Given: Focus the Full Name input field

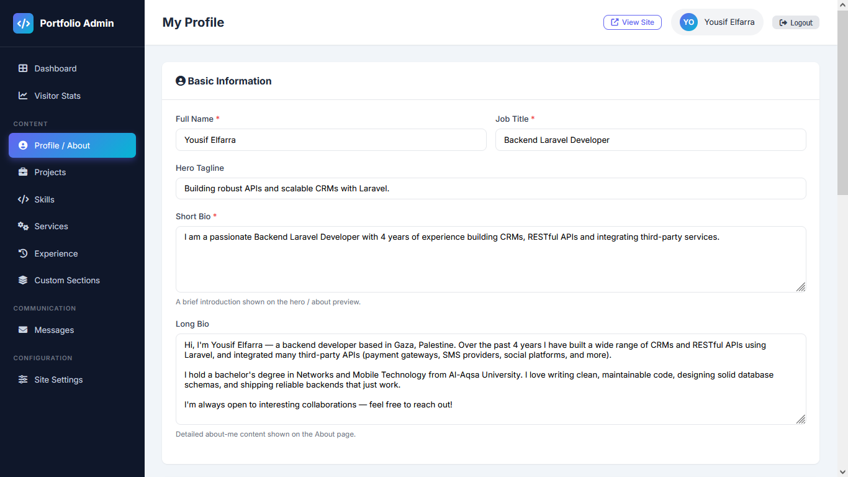Looking at the screenshot, I should click(x=331, y=140).
